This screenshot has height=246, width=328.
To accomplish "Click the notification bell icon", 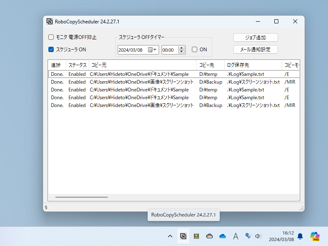I will click(300, 236).
